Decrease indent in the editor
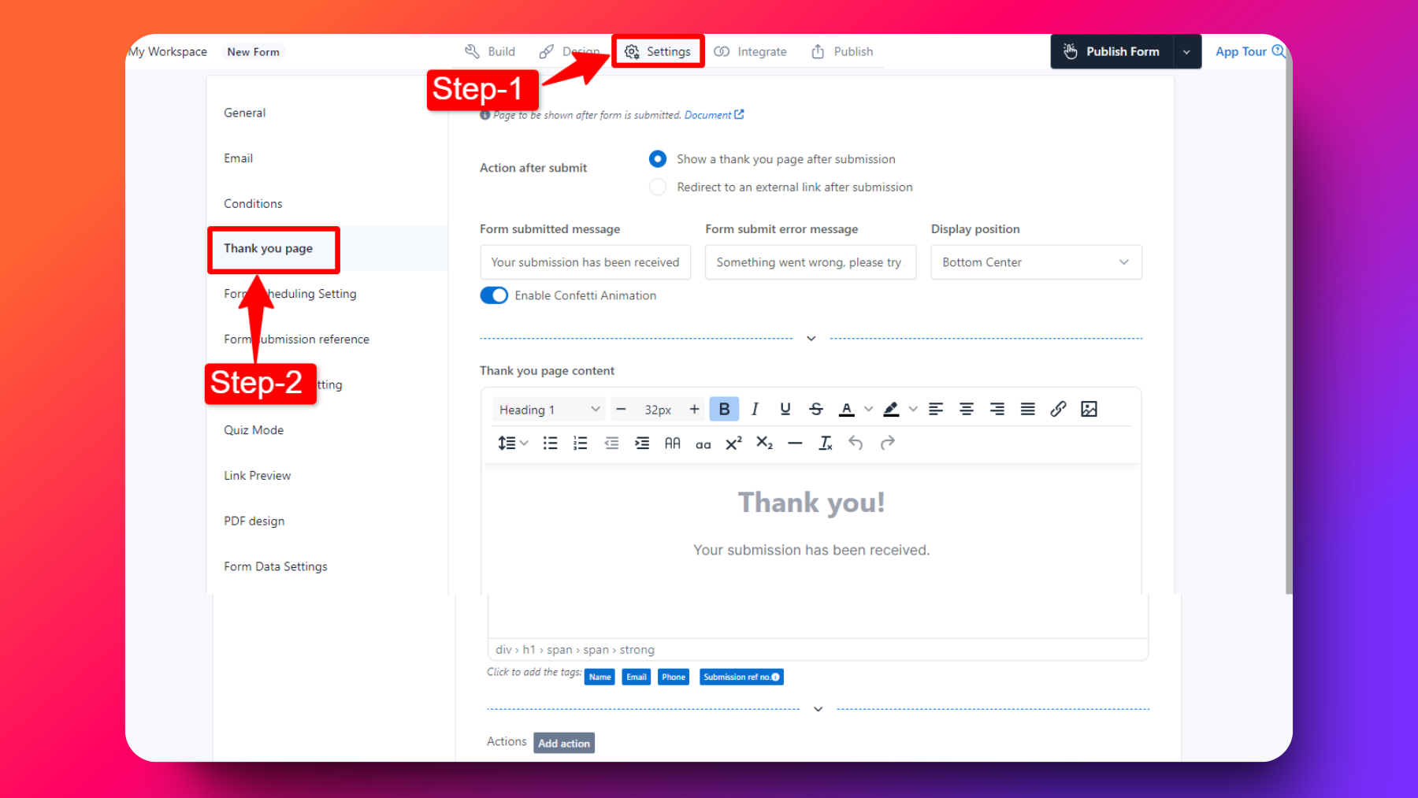 (x=611, y=444)
